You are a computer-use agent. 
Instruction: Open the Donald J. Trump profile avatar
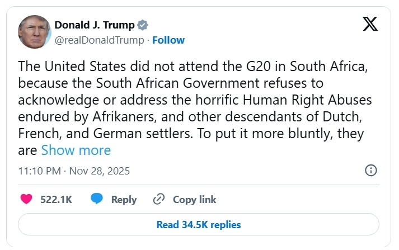pyautogui.click(x=34, y=32)
